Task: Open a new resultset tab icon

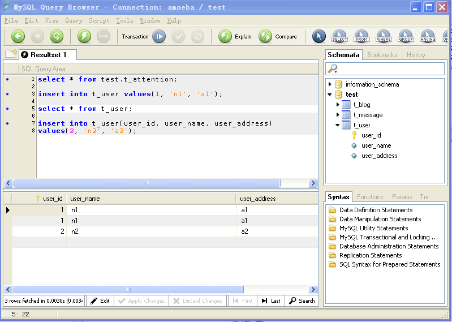Action: click(x=11, y=54)
